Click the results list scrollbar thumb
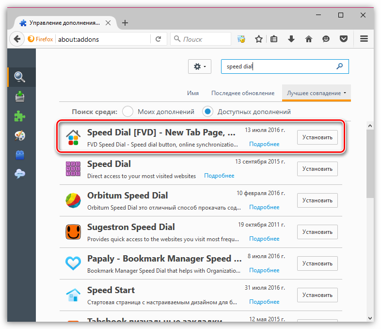Image resolution: width=381 pixels, height=329 pixels. [x=370, y=164]
